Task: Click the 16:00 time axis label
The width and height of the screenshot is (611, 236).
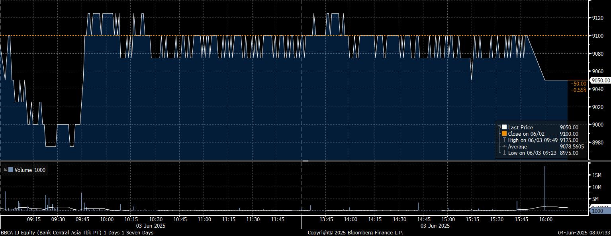Action: tap(545, 219)
